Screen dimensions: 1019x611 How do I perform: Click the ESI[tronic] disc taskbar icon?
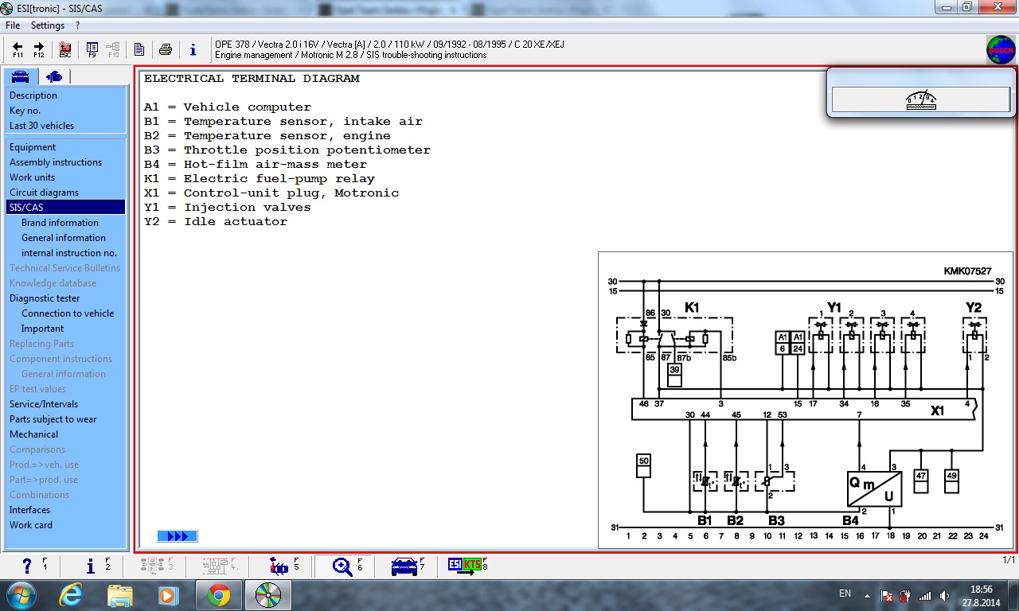pos(268,595)
